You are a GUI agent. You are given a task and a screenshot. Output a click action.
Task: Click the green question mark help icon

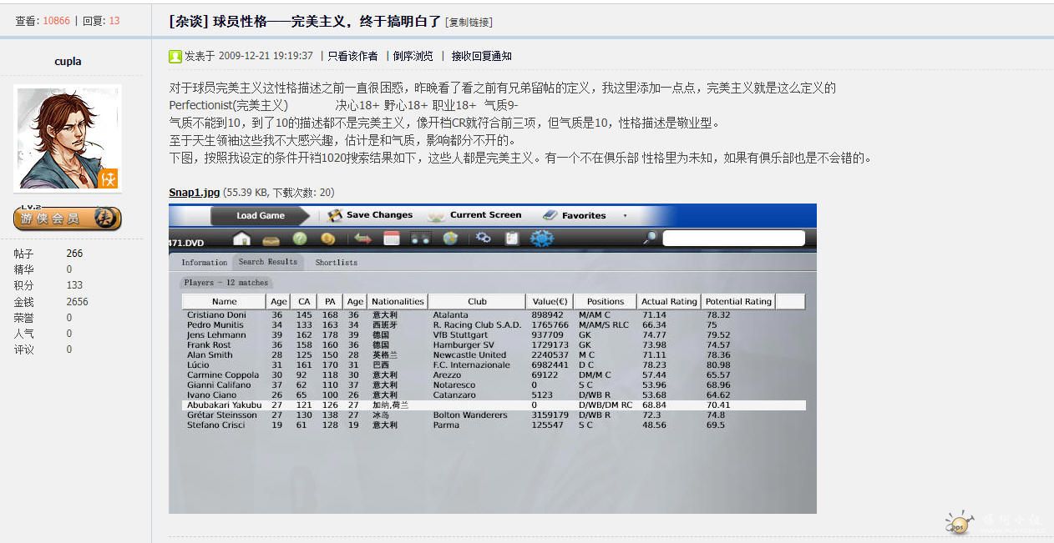tap(300, 239)
